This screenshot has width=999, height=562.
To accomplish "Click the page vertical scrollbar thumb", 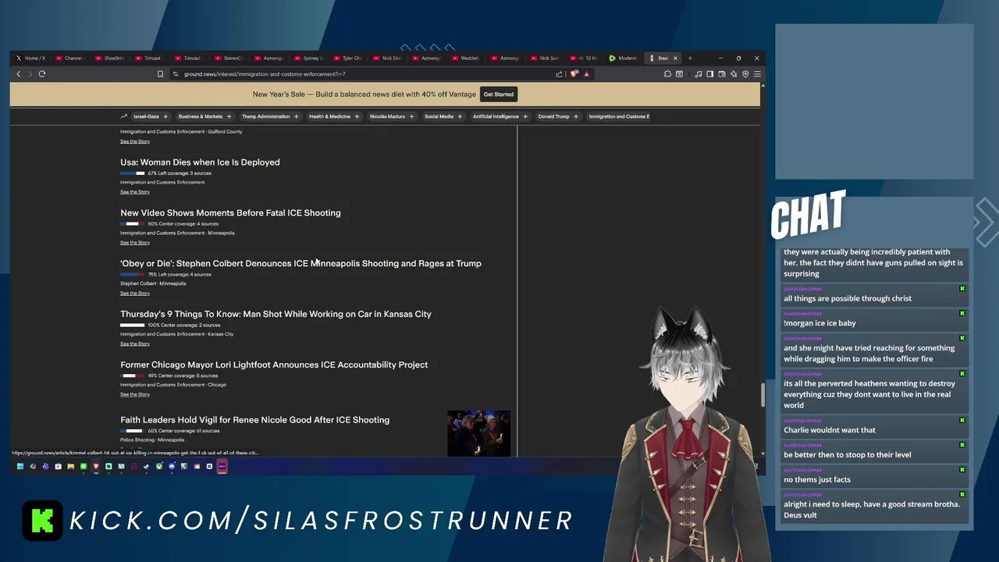I will (x=763, y=395).
